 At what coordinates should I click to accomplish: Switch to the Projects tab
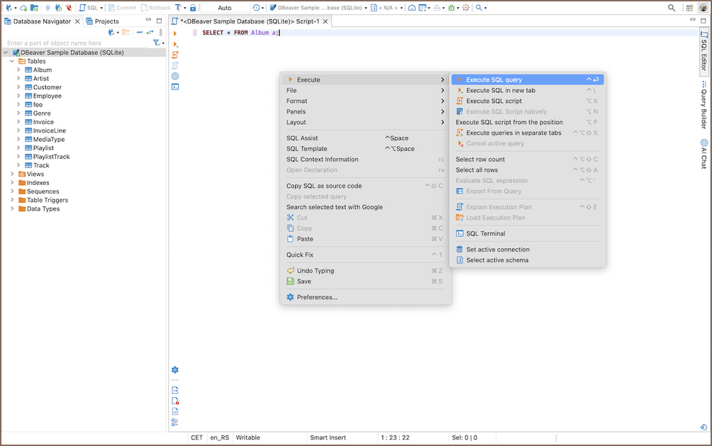(x=102, y=21)
